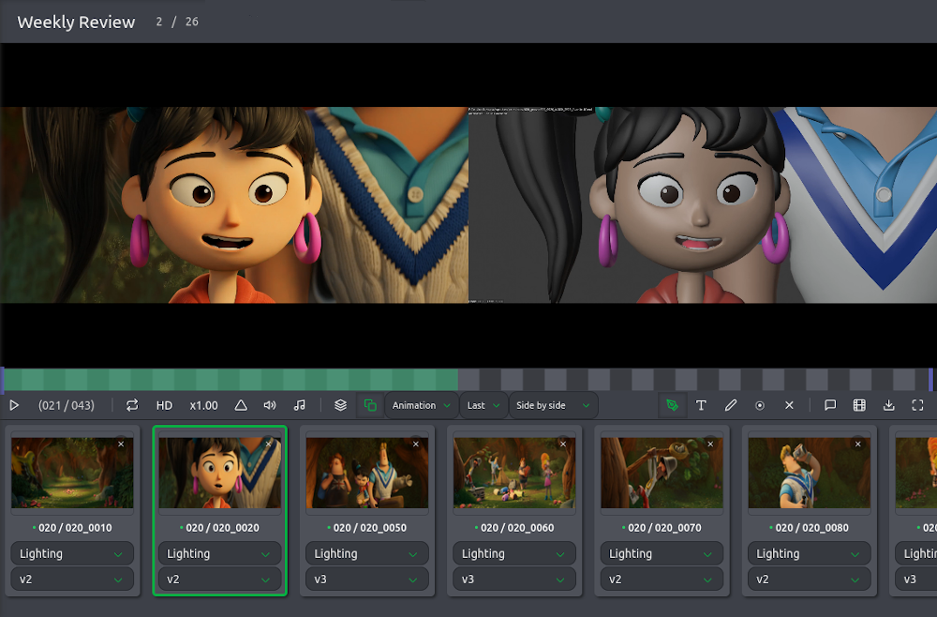Click the X delete annotation icon
The height and width of the screenshot is (617, 937).
(x=789, y=405)
